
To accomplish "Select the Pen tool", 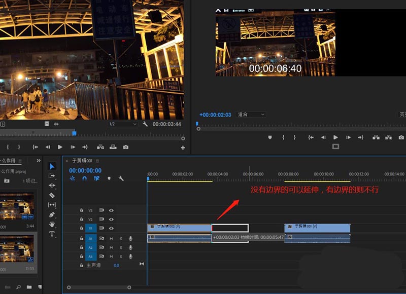I will coord(52,214).
